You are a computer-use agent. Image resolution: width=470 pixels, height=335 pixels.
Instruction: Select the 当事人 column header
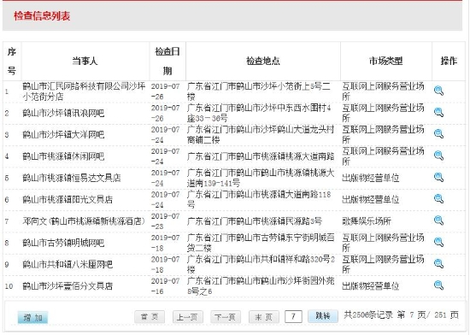pos(85,62)
